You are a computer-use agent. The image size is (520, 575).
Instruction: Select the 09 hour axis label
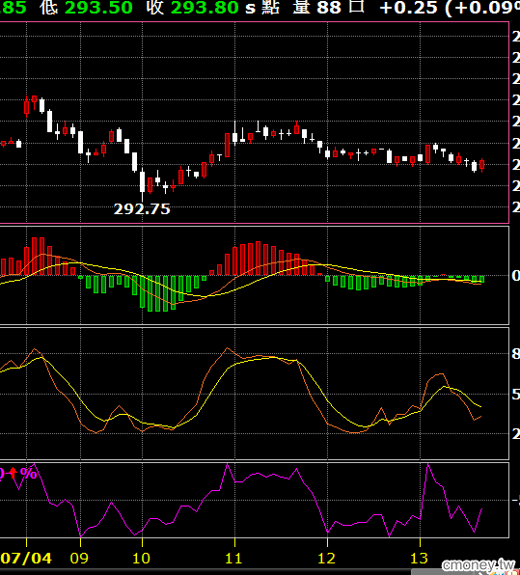click(79, 559)
